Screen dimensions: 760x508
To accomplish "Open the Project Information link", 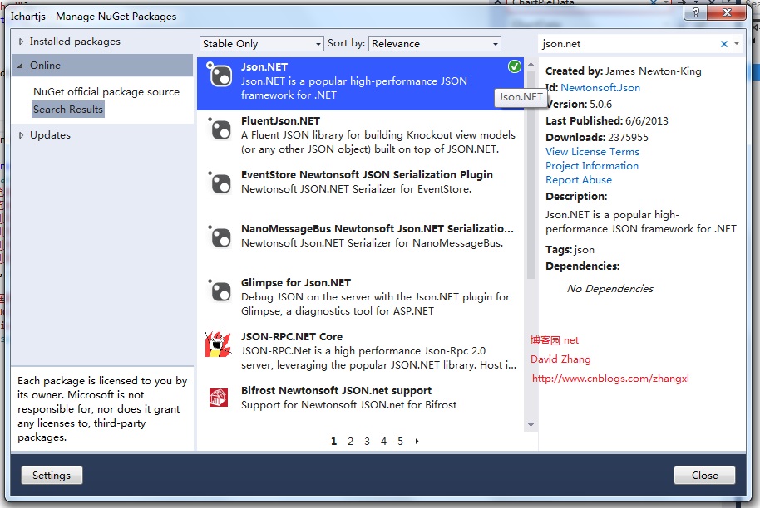I will coord(592,166).
